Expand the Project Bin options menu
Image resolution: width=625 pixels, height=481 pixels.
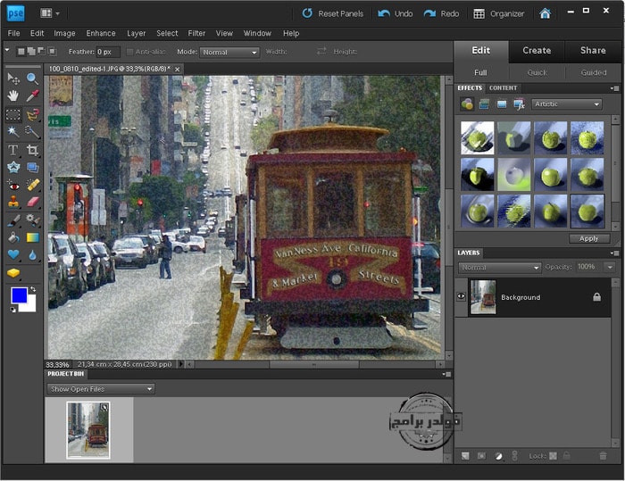(x=446, y=374)
